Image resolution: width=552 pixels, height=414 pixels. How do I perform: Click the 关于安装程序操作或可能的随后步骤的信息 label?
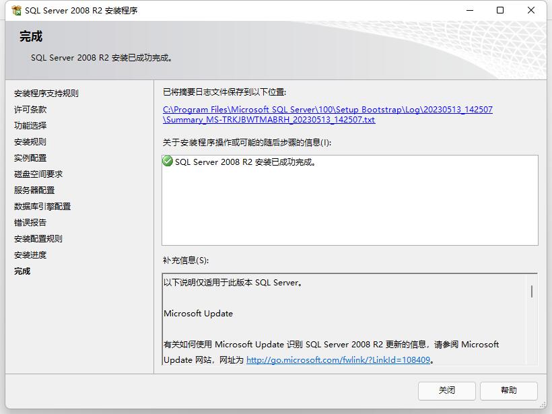(x=247, y=143)
